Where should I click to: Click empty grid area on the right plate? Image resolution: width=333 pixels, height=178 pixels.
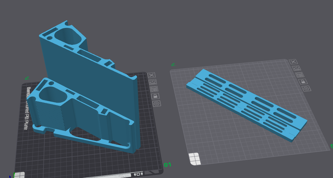click(x=223, y=138)
